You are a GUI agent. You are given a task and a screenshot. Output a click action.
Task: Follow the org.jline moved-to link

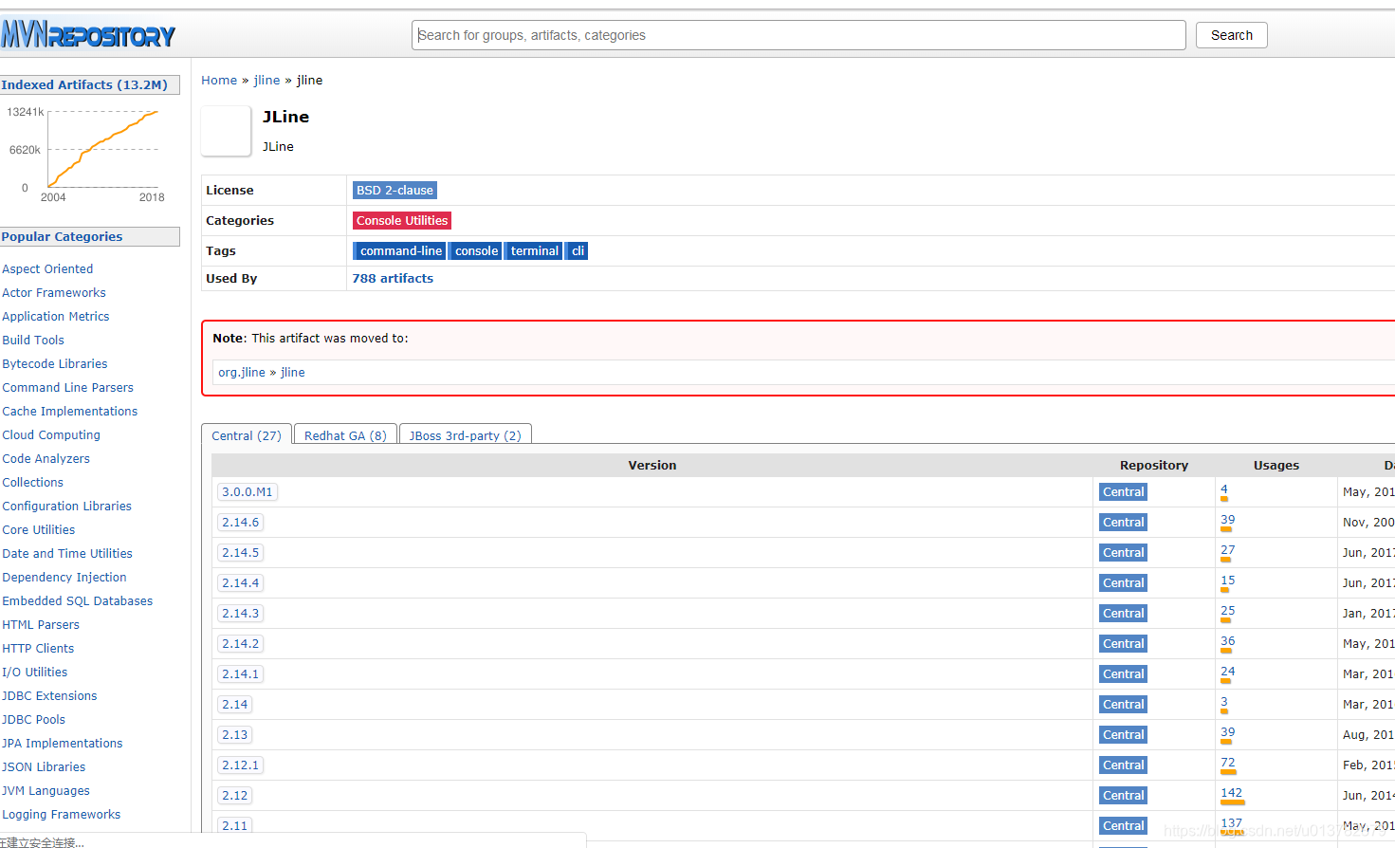(x=242, y=373)
